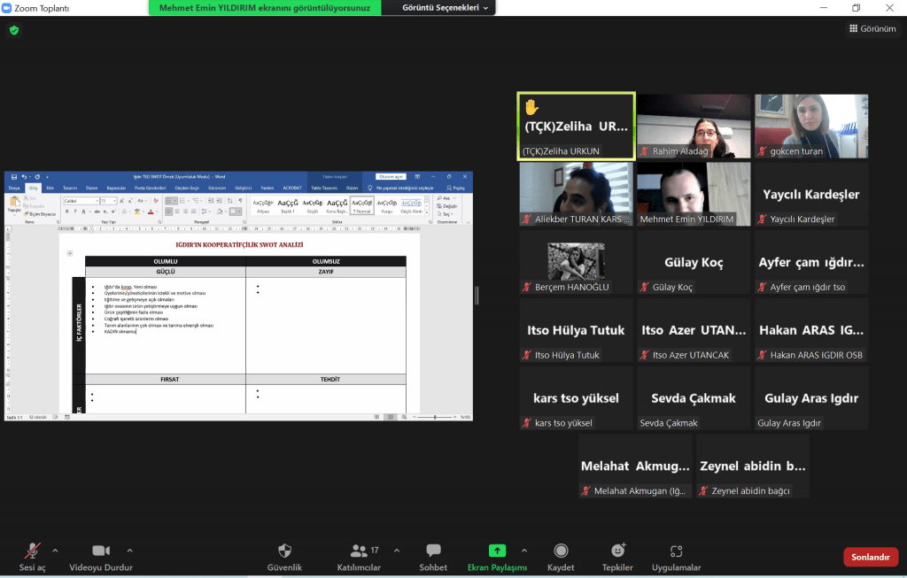Image resolution: width=907 pixels, height=578 pixels.
Task: Open the Sohbet chat panel
Action: pos(433,551)
